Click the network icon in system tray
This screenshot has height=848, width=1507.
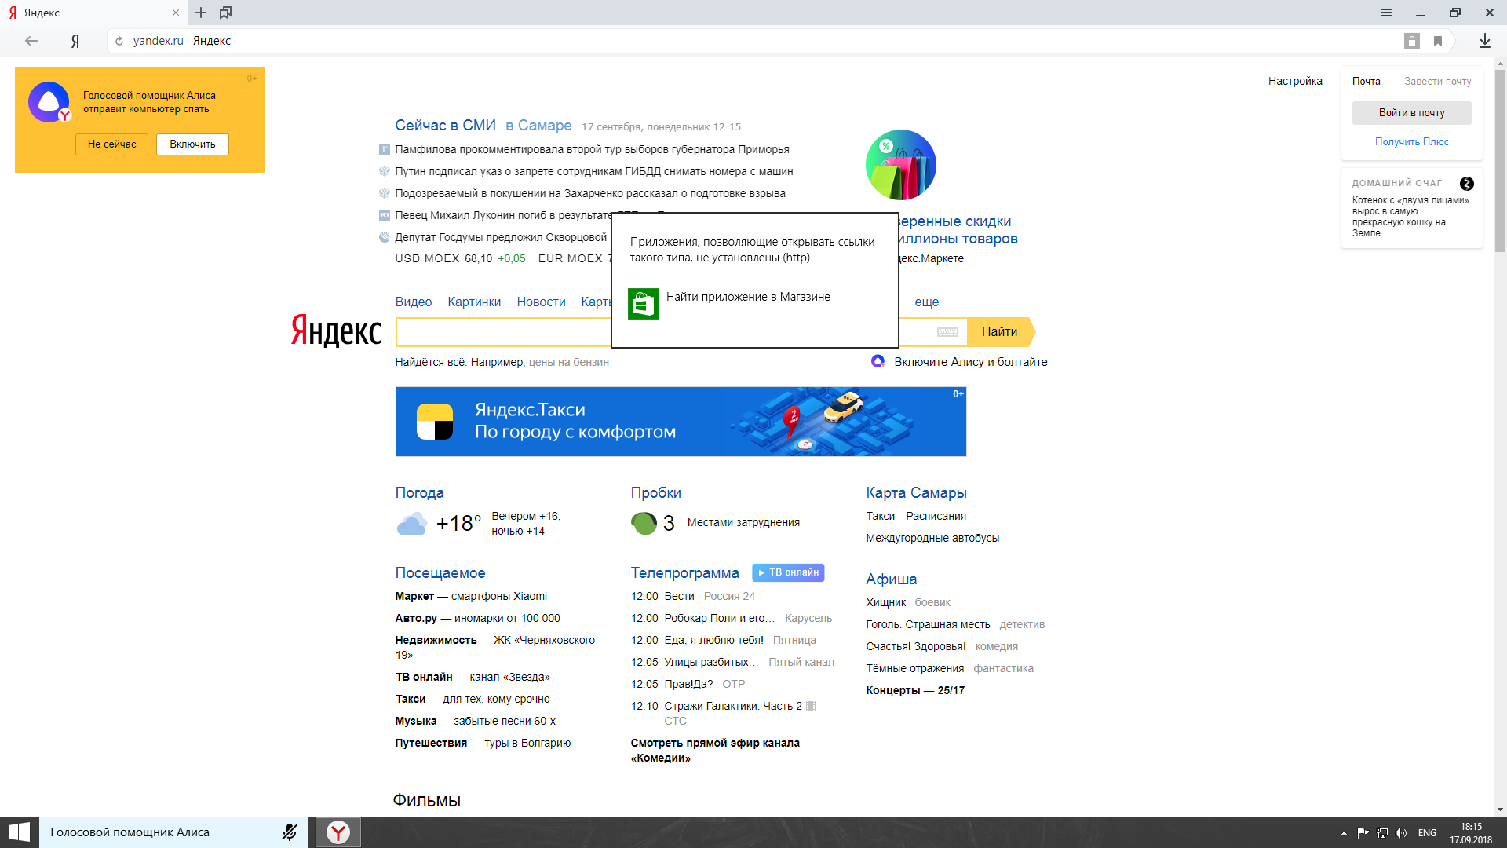[1382, 833]
